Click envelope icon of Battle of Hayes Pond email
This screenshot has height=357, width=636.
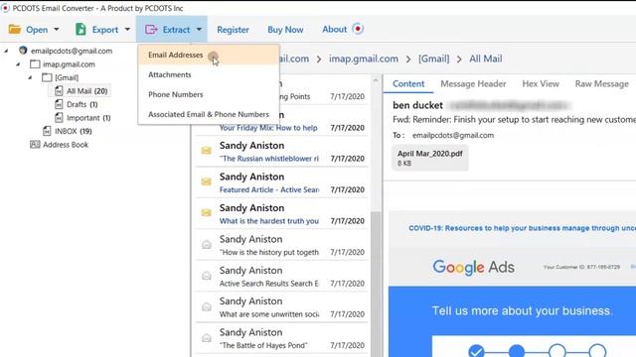click(x=207, y=338)
